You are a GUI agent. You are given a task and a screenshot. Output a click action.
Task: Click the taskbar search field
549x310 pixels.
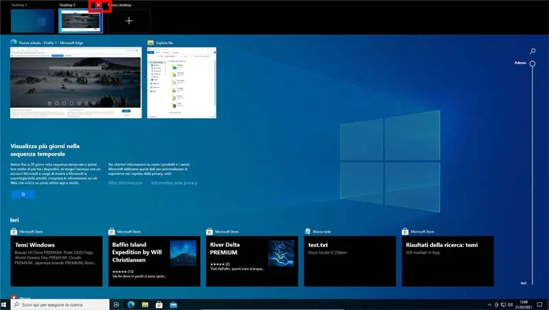[x=60, y=305]
